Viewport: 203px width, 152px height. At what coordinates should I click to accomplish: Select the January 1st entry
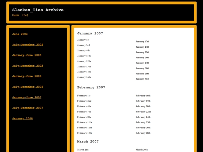pyautogui.click(x=83, y=40)
